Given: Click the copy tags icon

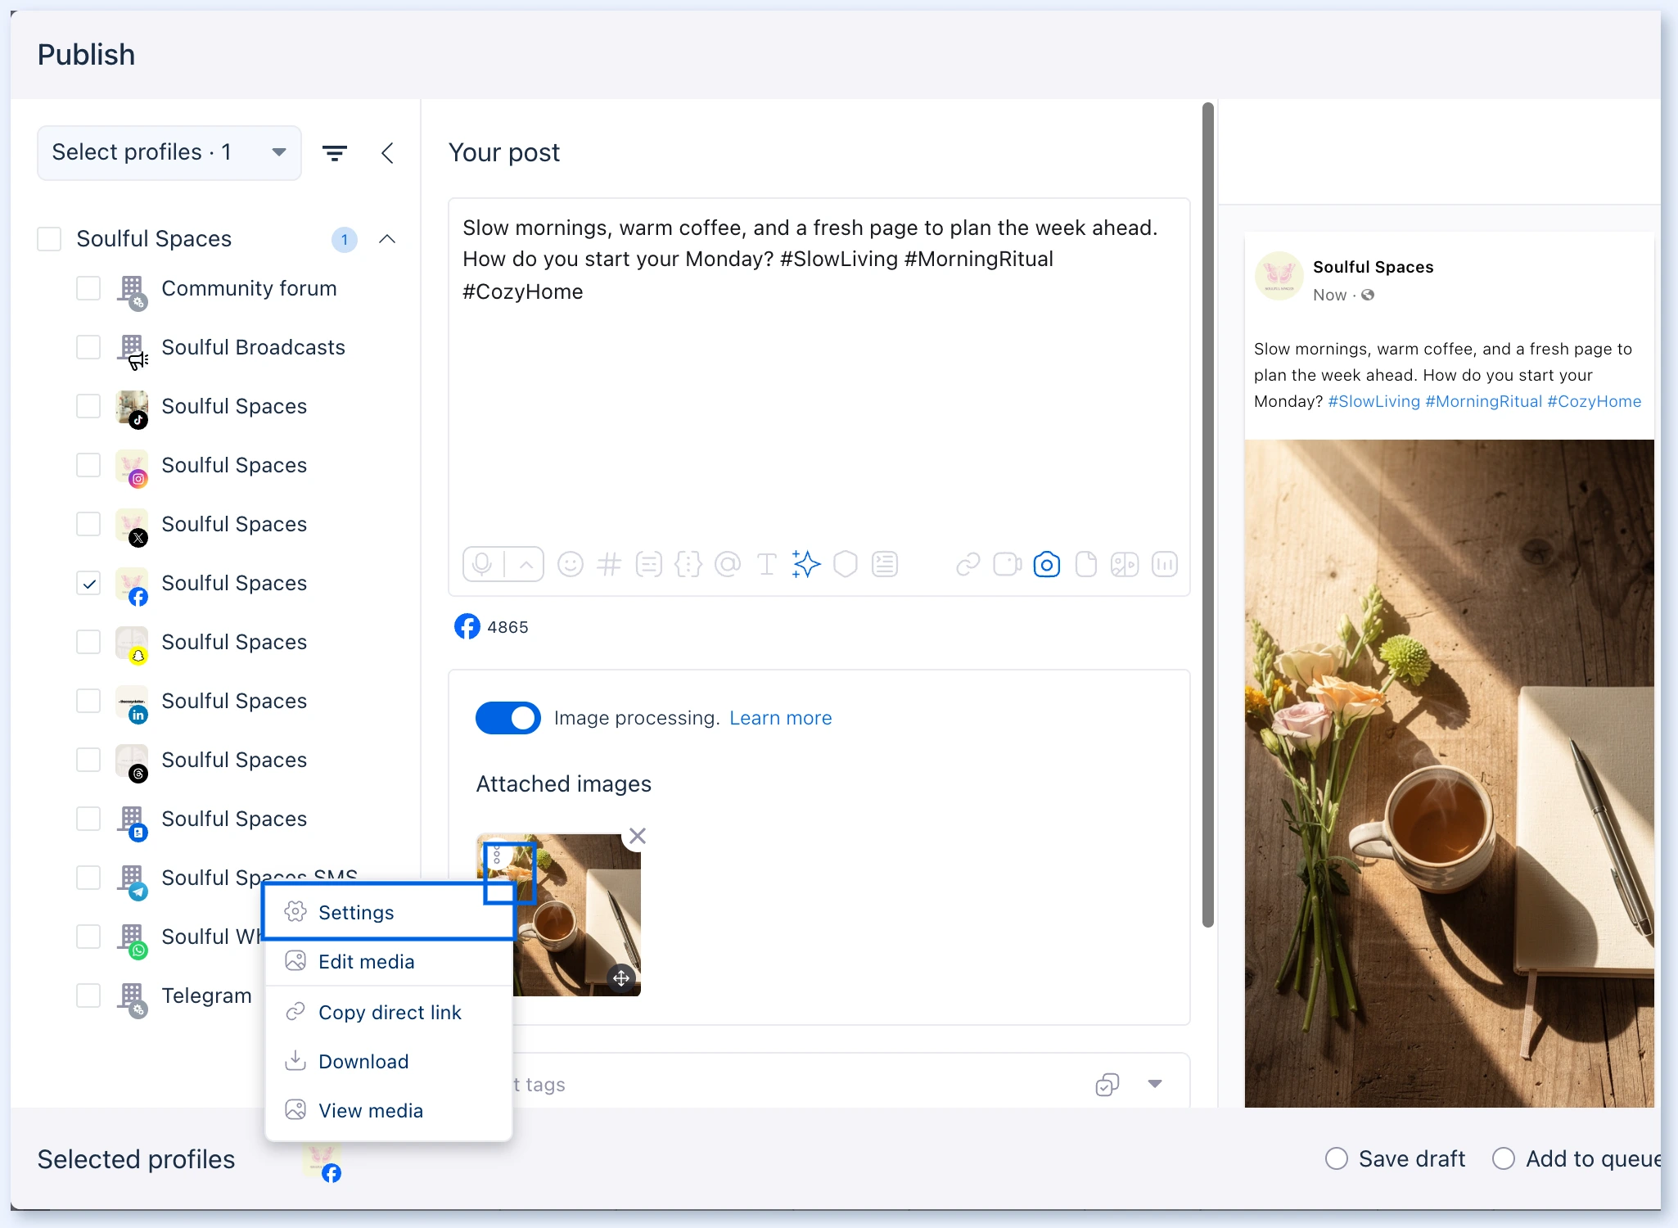Looking at the screenshot, I should coord(1107,1085).
